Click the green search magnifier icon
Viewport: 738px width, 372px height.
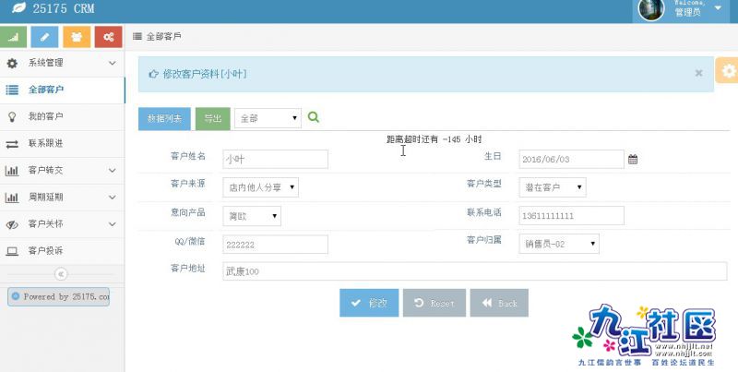[x=314, y=117]
